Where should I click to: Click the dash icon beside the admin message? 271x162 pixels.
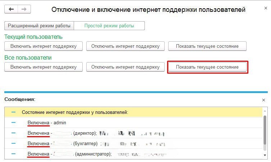(13, 122)
